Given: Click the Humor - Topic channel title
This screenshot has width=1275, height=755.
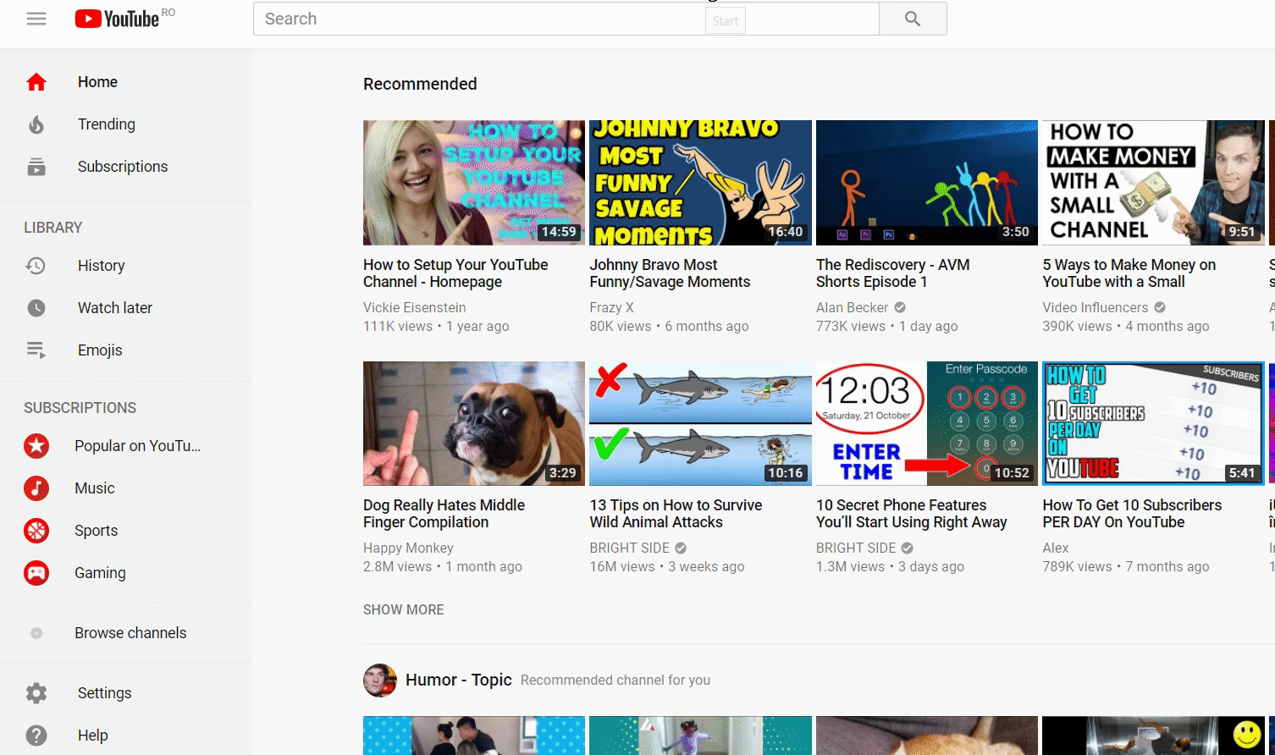Looking at the screenshot, I should tap(458, 680).
